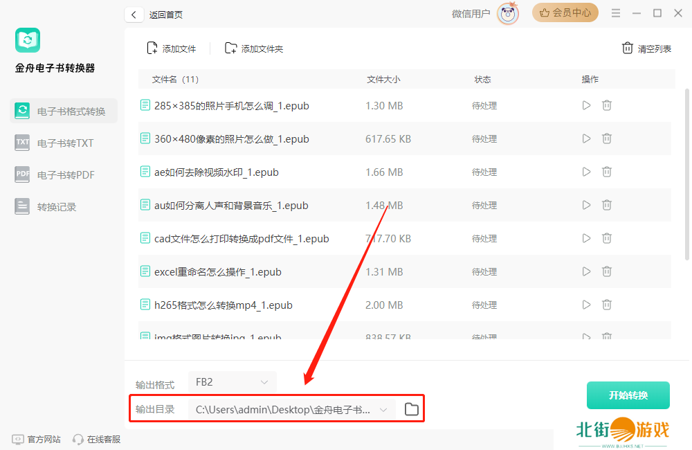Open the 转换记录 sidebar item
Screen dimensions: 692x450
[x=55, y=207]
